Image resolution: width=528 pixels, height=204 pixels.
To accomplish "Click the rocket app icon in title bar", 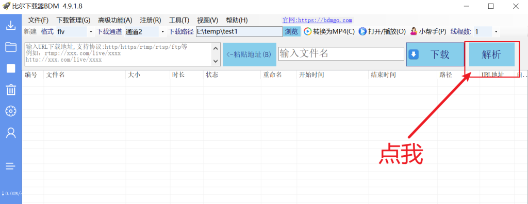I will point(6,6).
